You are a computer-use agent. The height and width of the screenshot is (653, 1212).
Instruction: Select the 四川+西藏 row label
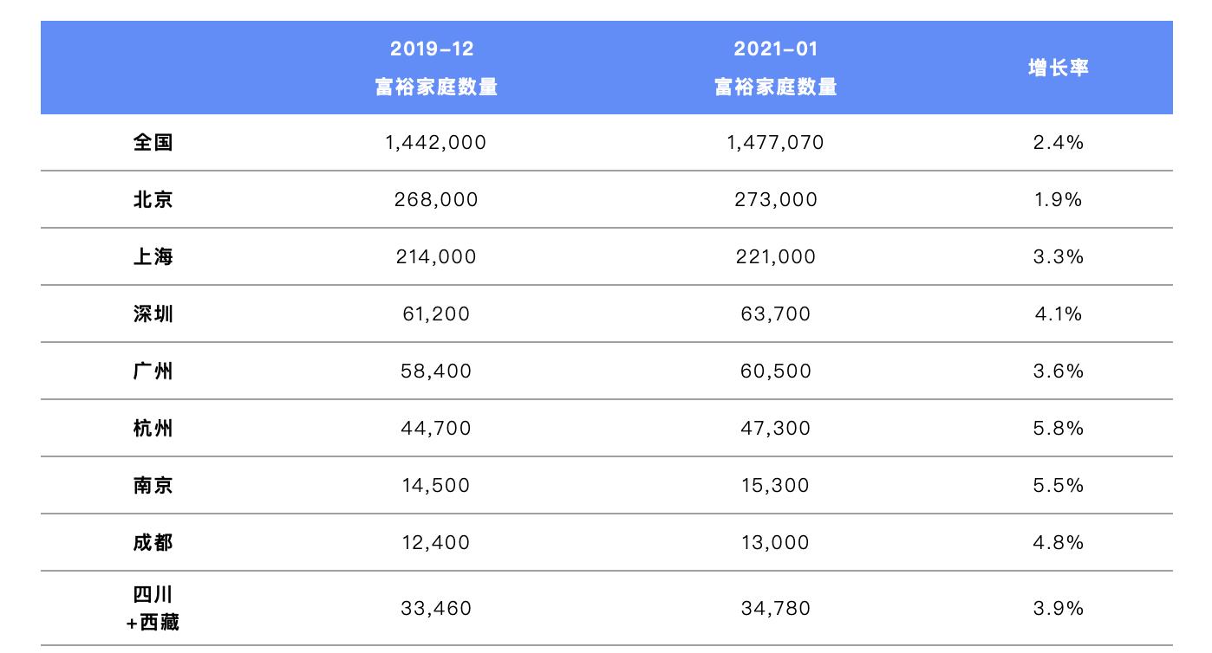(x=153, y=608)
